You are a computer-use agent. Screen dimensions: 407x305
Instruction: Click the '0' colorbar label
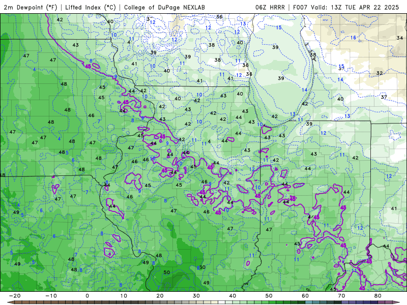click(x=87, y=296)
